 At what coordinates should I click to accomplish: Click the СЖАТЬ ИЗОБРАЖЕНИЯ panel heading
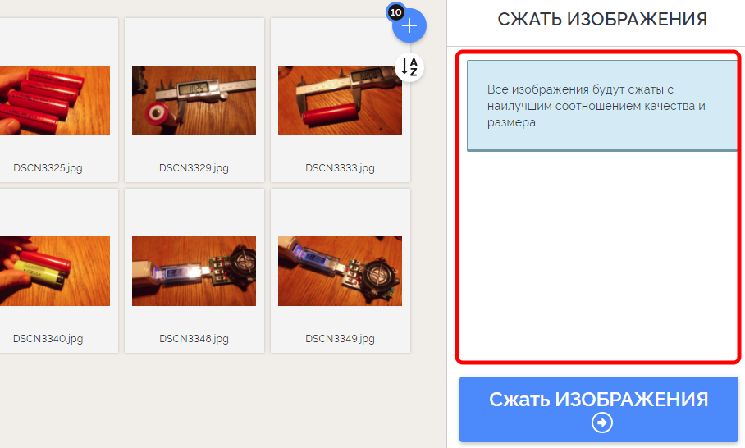click(602, 19)
